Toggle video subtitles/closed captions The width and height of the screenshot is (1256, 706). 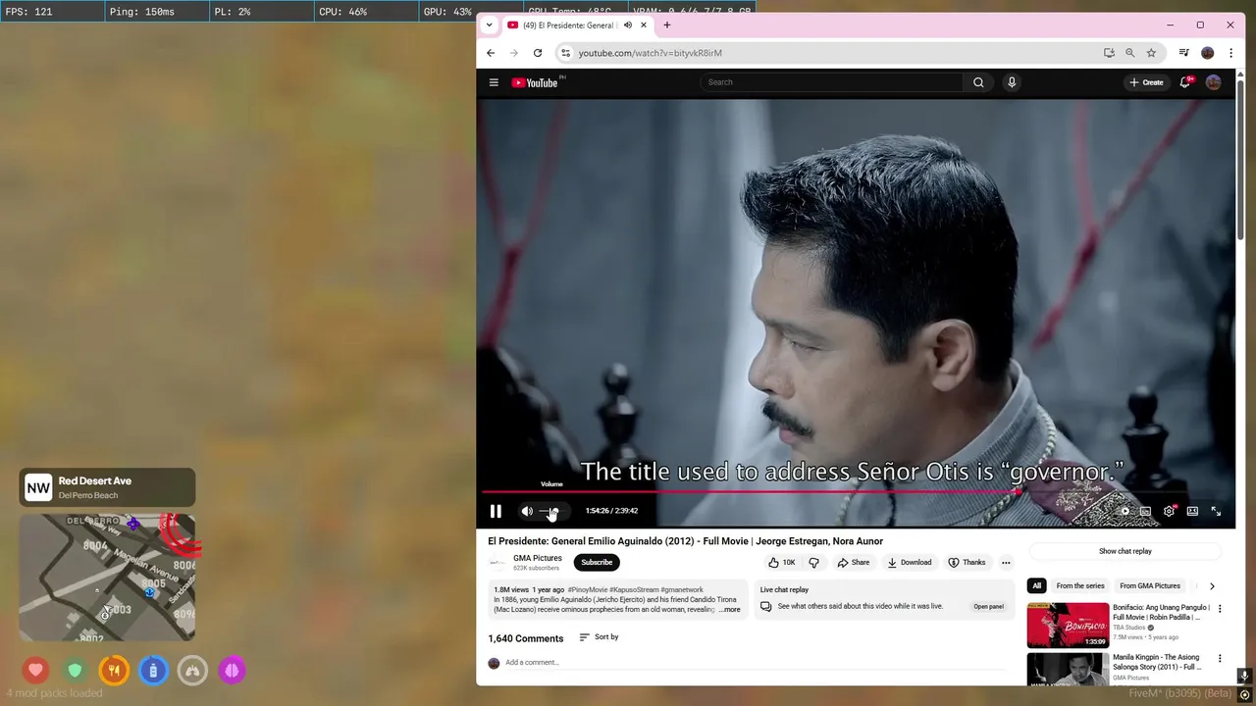pos(1145,511)
